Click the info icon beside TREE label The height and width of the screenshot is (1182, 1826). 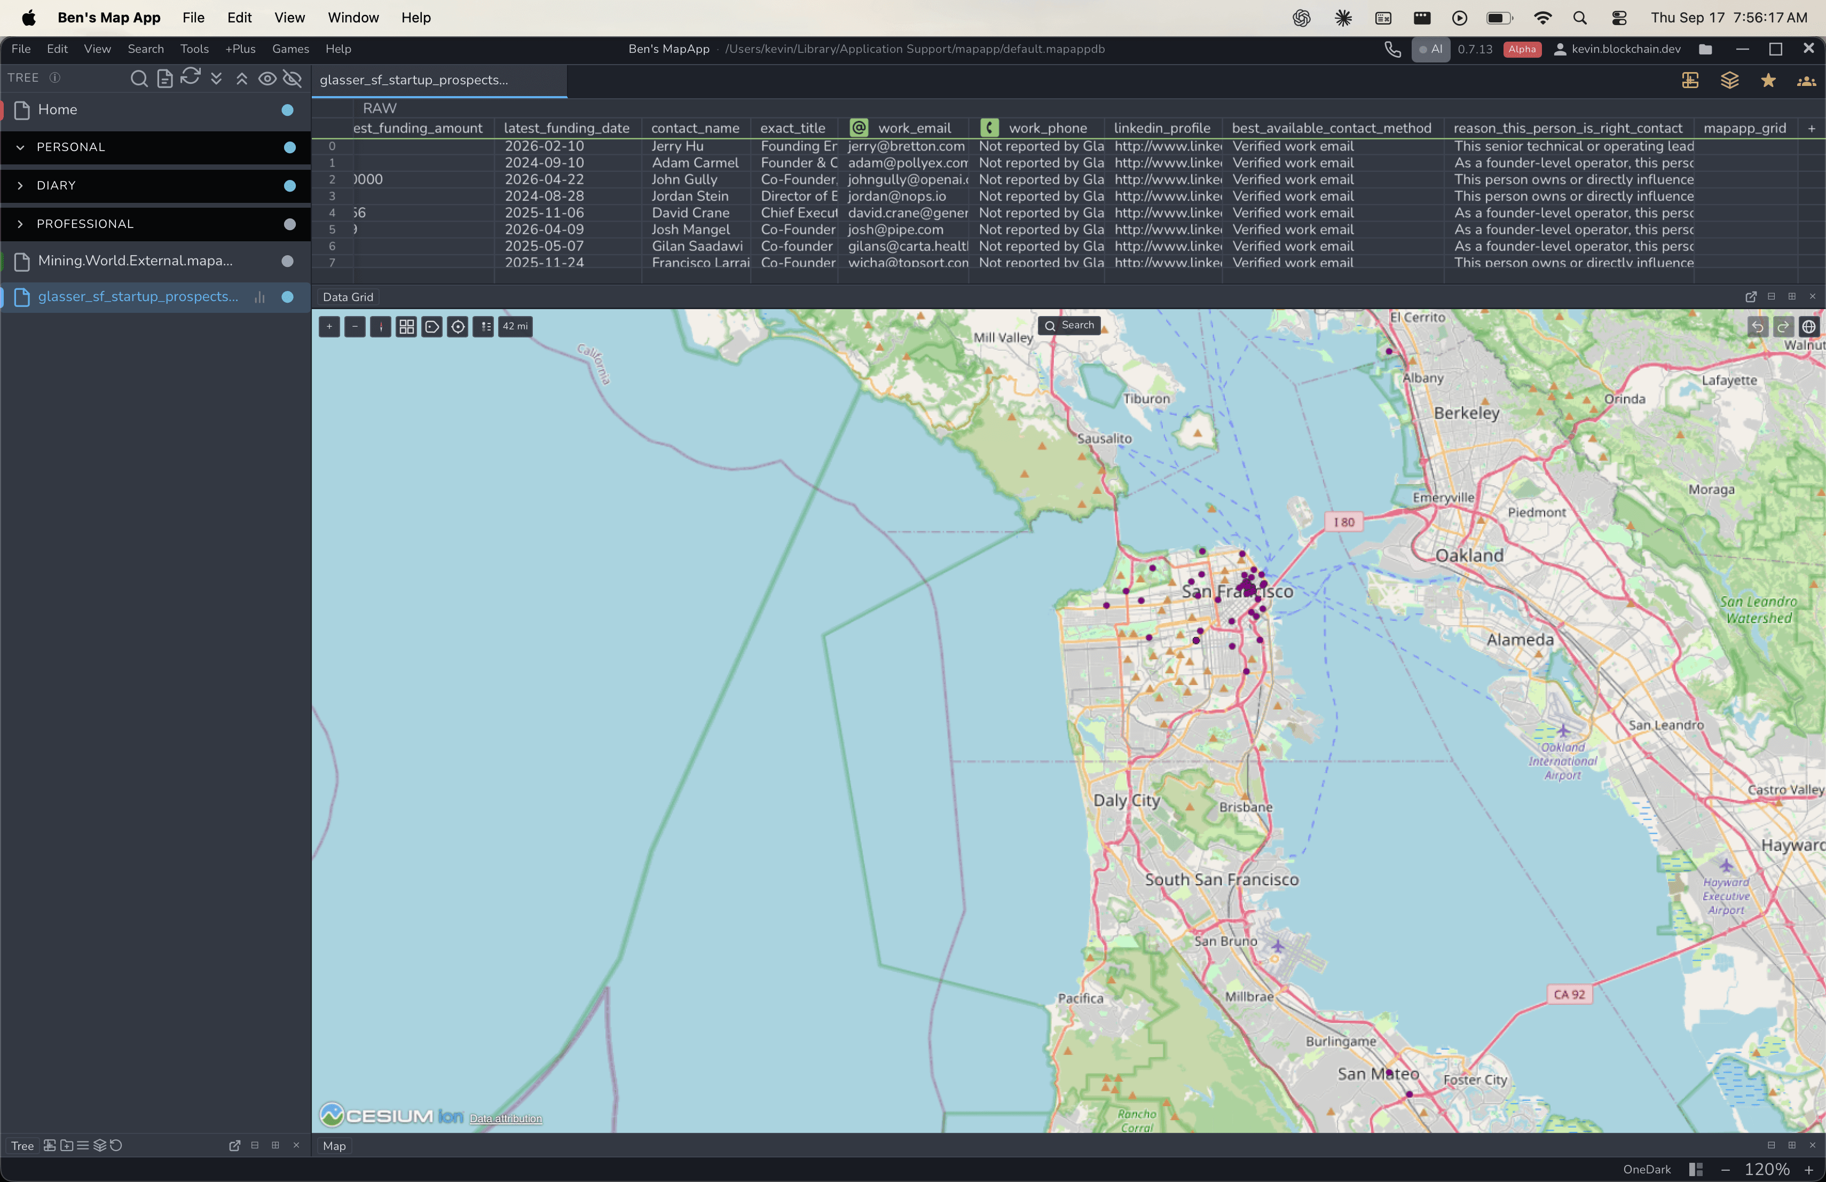[x=54, y=77]
